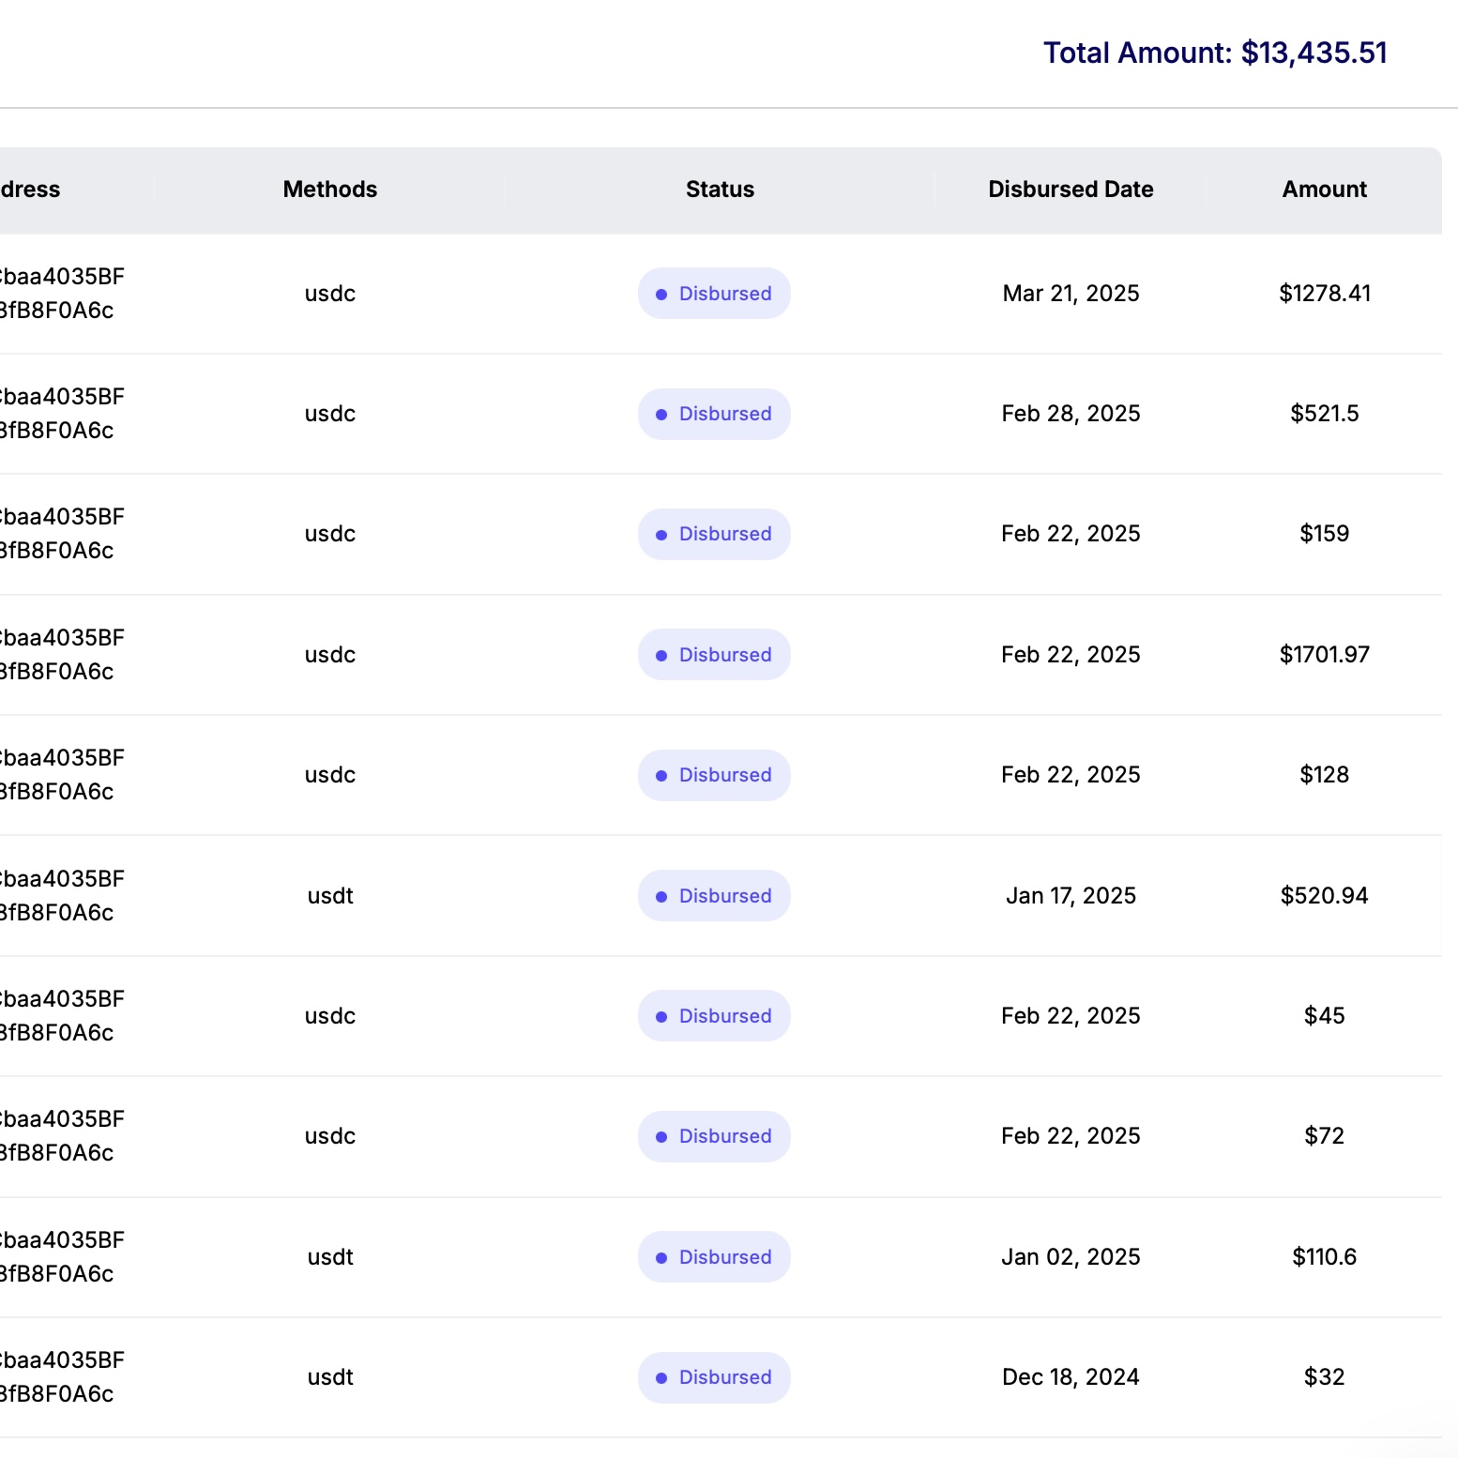Select the Status column header
This screenshot has width=1458, height=1458.
point(720,190)
